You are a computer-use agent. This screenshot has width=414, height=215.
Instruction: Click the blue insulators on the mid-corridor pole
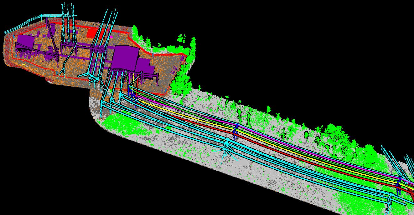(235, 131)
